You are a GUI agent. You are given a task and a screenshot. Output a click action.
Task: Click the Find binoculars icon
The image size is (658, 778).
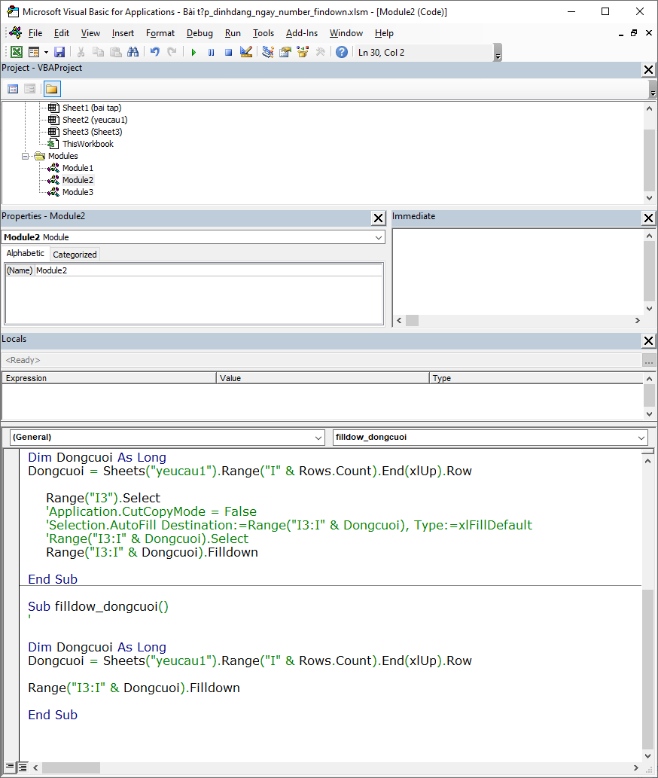point(133,52)
